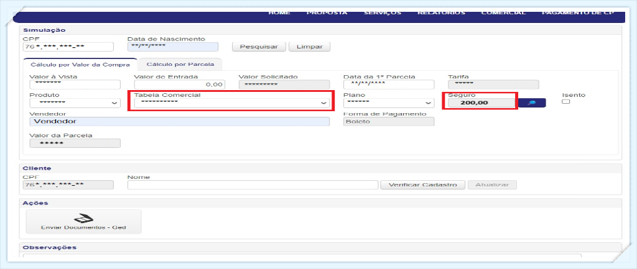Click the Valor Solicitado field
Image resolution: width=637 pixels, height=269 pixels.
284,84
